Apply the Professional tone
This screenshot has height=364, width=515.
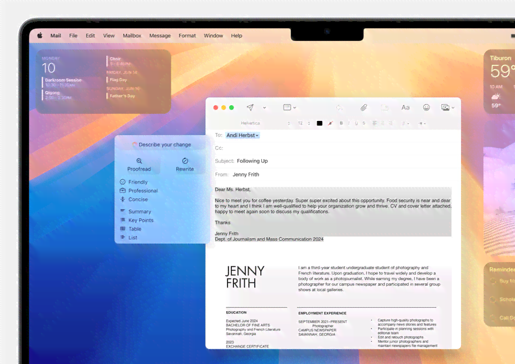point(139,191)
